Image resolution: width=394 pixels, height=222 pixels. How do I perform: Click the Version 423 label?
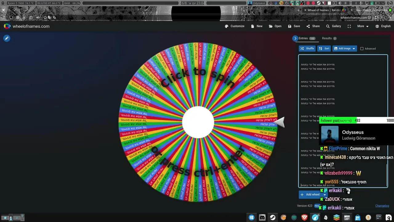point(305,206)
